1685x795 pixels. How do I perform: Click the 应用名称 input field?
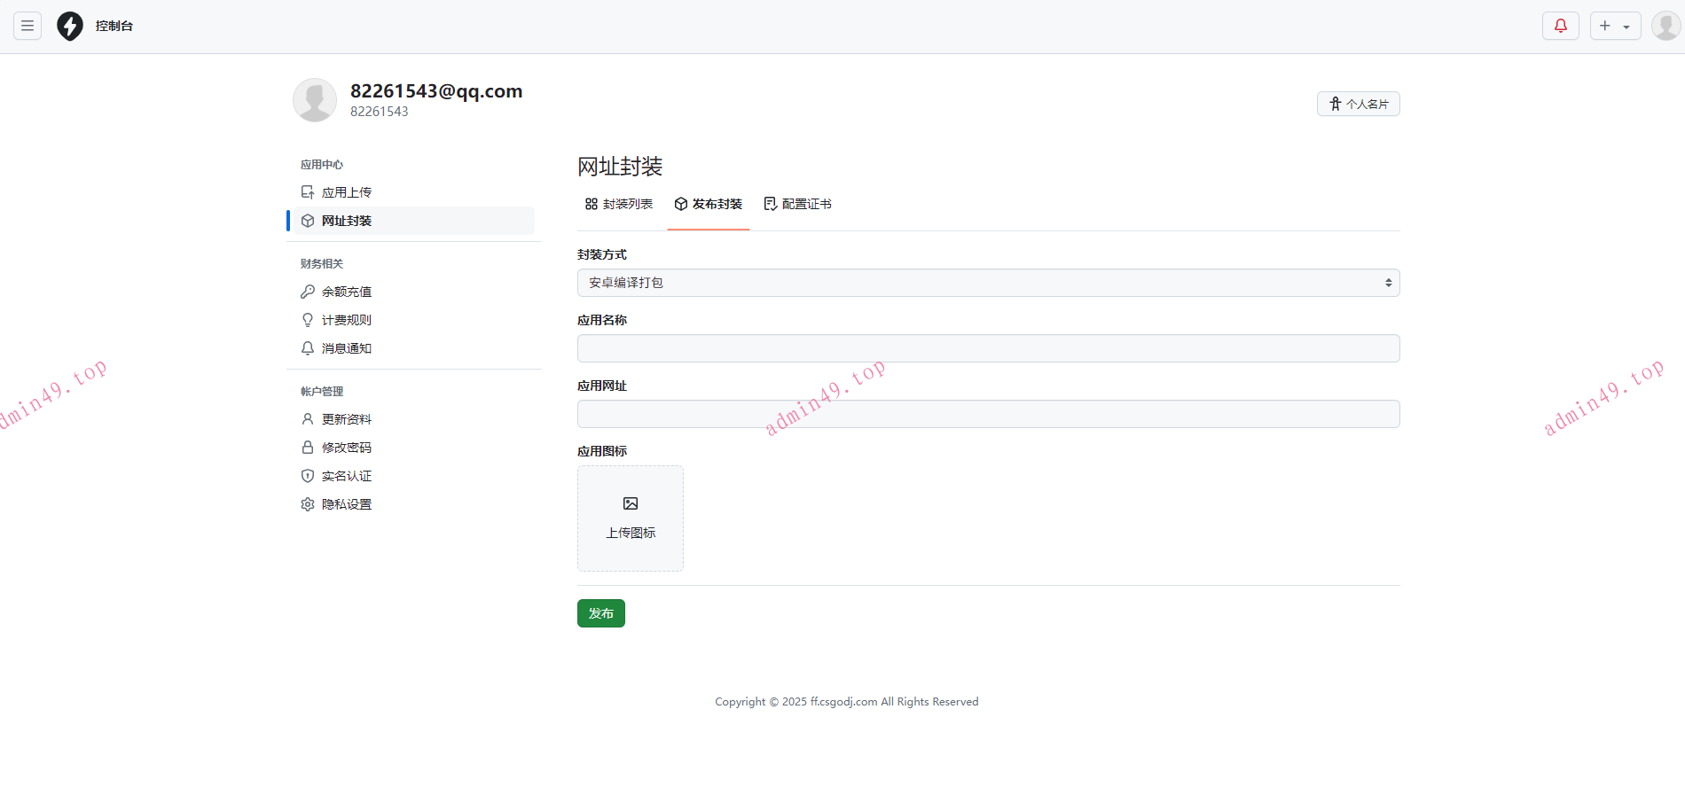988,348
